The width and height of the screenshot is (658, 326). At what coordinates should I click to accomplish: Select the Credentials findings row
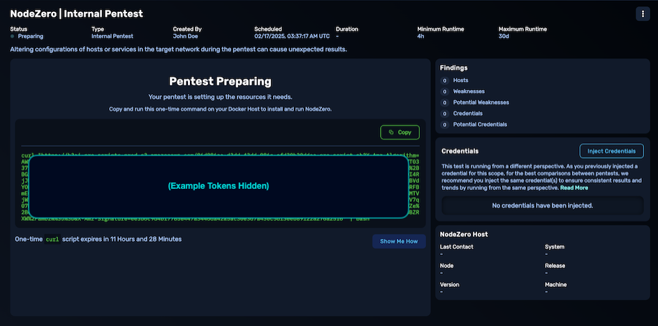(x=462, y=114)
